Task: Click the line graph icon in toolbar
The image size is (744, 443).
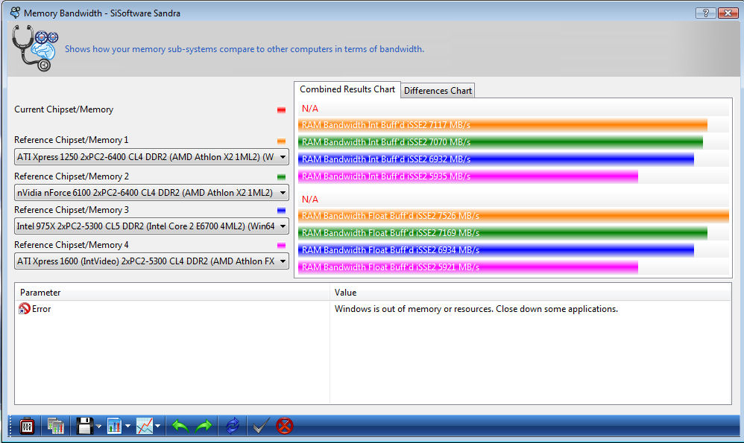Action: point(145,426)
